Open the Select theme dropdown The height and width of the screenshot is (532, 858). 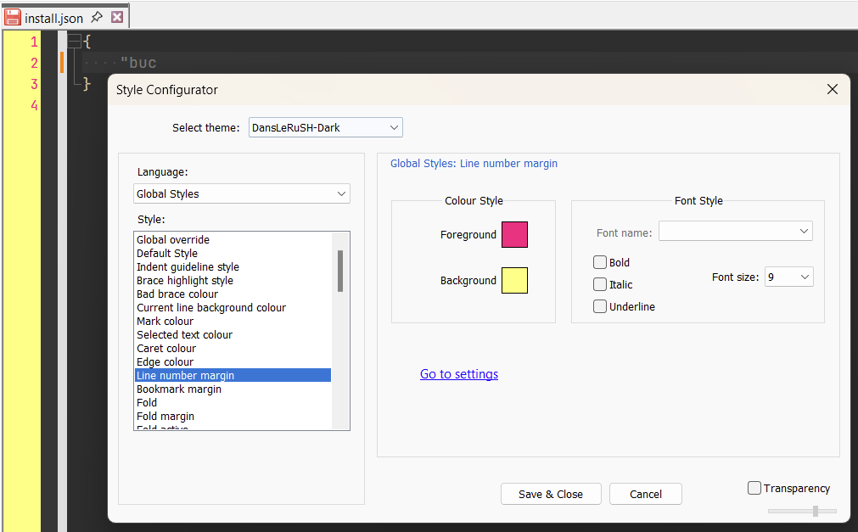point(326,127)
